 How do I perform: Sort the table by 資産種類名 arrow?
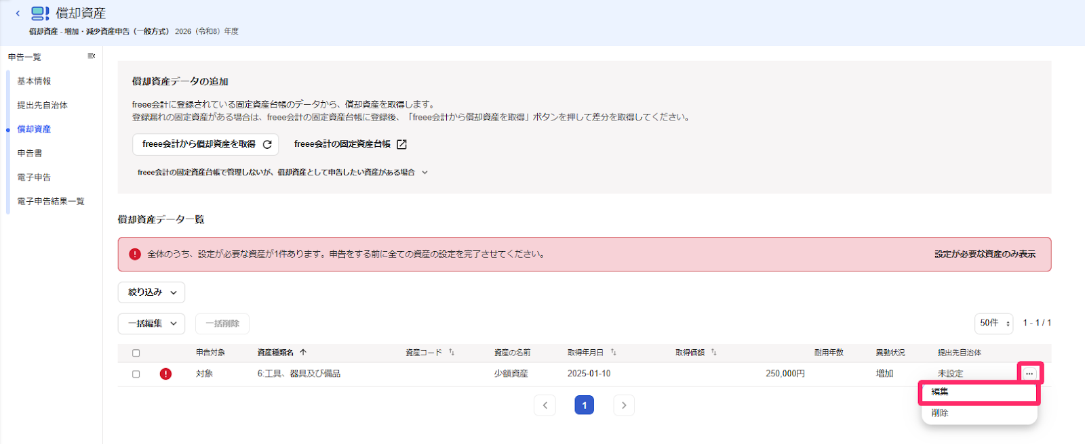pos(303,352)
